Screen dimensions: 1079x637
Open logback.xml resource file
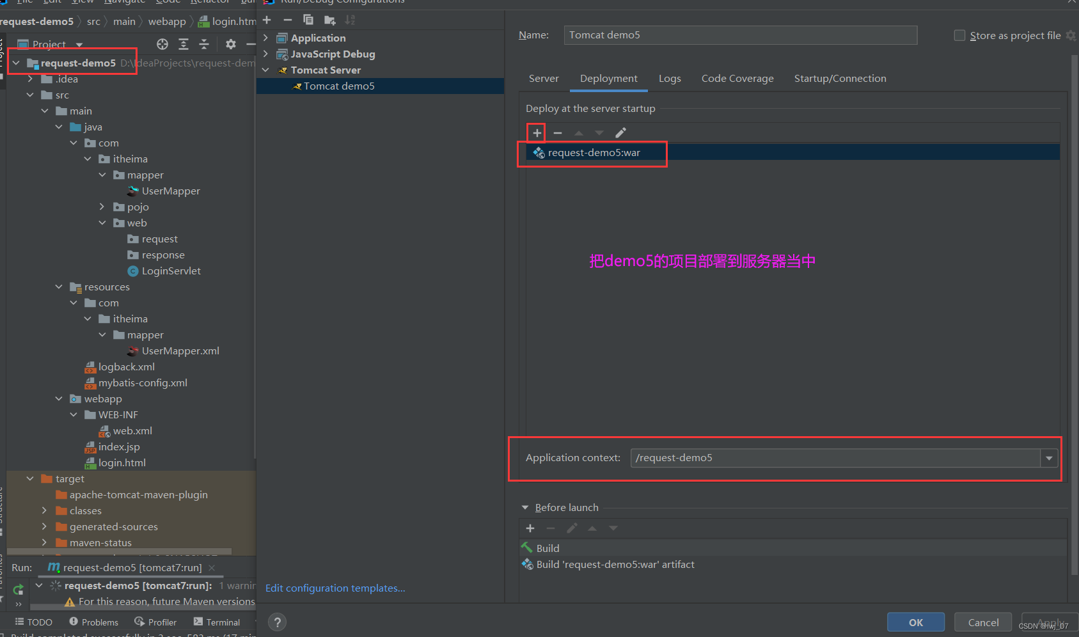click(120, 366)
